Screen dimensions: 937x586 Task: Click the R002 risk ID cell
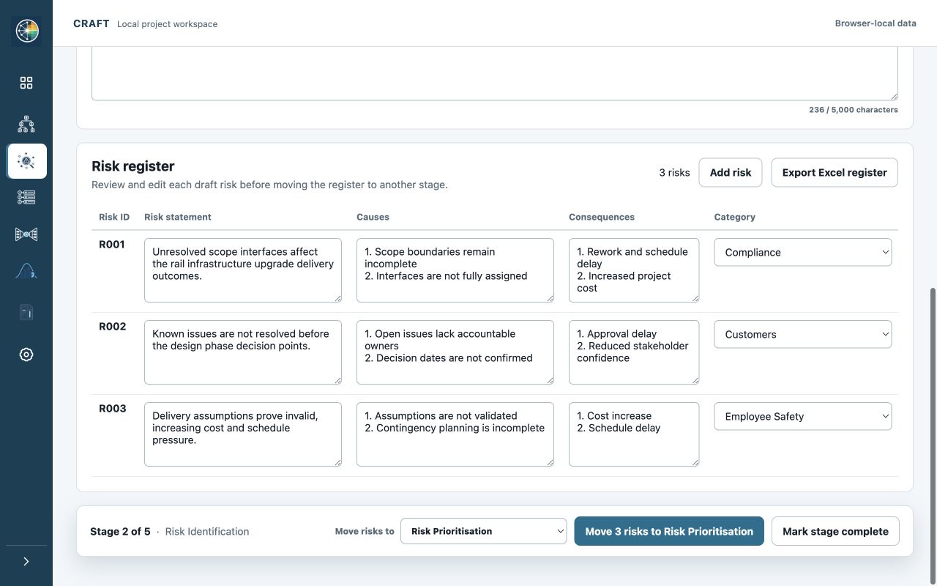(113, 327)
